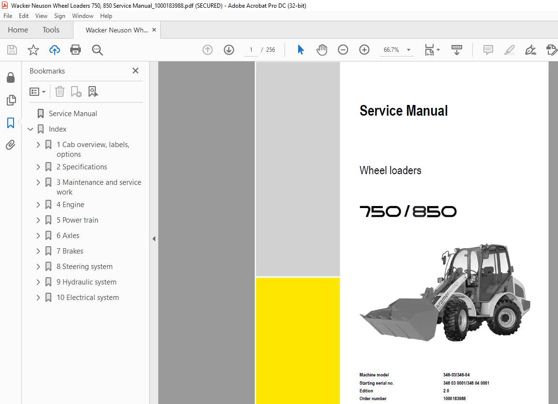This screenshot has height=404, width=558.
Task: Expand the 2 Specifications bookmark
Action: pos(38,167)
